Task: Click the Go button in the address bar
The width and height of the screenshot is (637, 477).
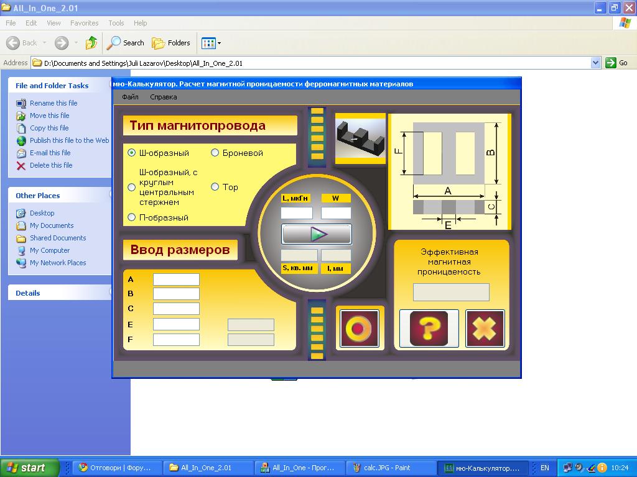Action: click(617, 63)
